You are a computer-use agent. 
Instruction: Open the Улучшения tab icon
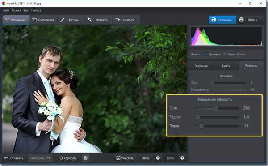tap(7, 20)
